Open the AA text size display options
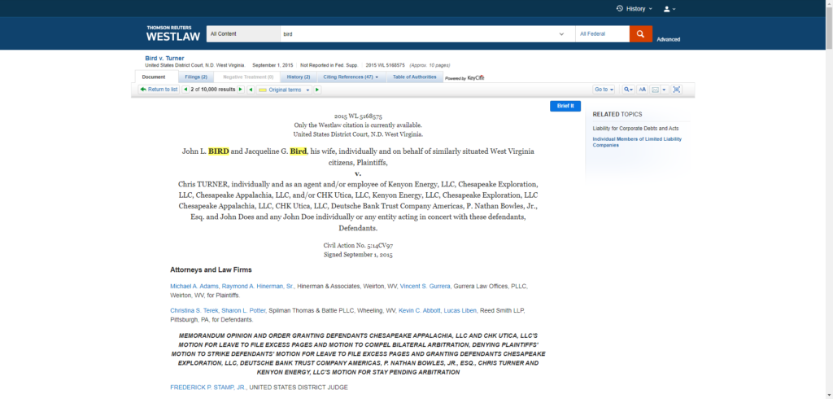 pos(642,90)
